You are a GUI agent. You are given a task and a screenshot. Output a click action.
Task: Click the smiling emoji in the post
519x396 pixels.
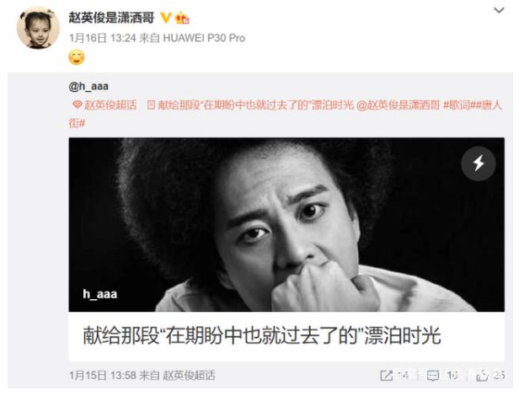click(x=77, y=57)
